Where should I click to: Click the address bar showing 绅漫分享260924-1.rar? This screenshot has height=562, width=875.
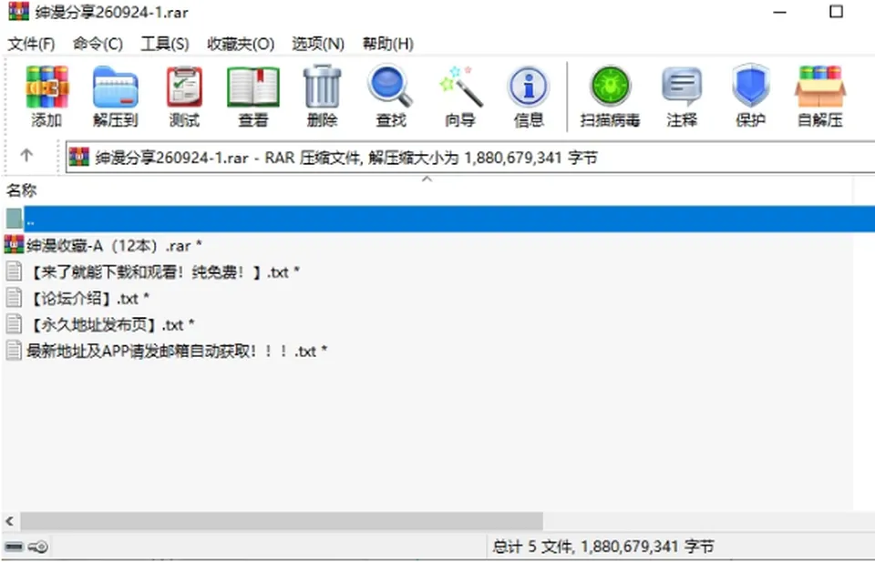tap(468, 158)
